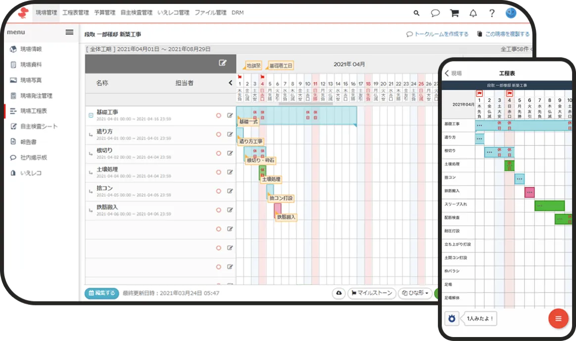Click the cloud download icon button
Image resolution: width=576 pixels, height=341 pixels.
point(338,293)
